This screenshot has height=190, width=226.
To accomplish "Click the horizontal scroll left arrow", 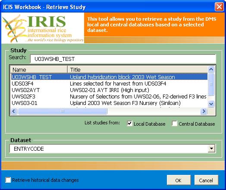I will tap(14, 111).
